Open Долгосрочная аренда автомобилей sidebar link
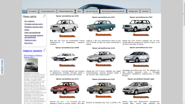The height and width of the screenshot is (104, 185). pos(34,36)
